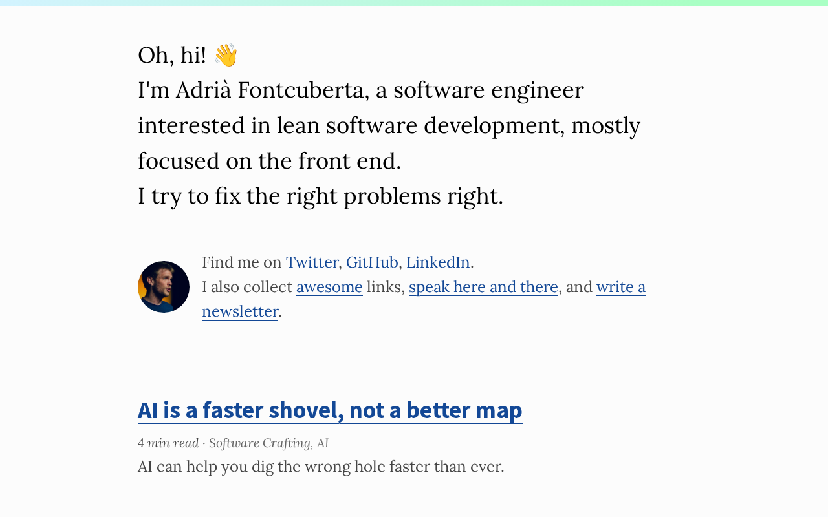828x517 pixels.
Task: Click the gradient bar at the page top
Action: [414, 3]
